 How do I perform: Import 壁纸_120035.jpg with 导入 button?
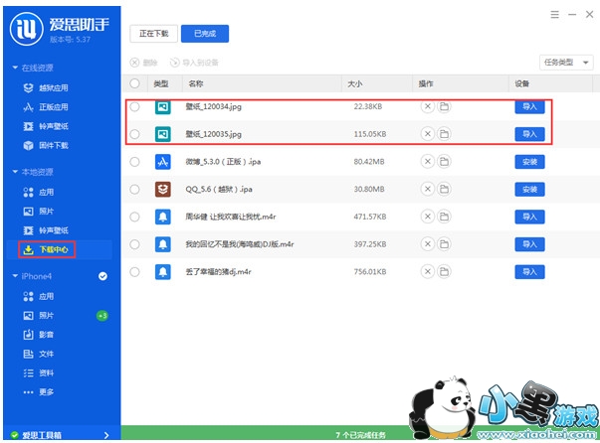(x=529, y=134)
